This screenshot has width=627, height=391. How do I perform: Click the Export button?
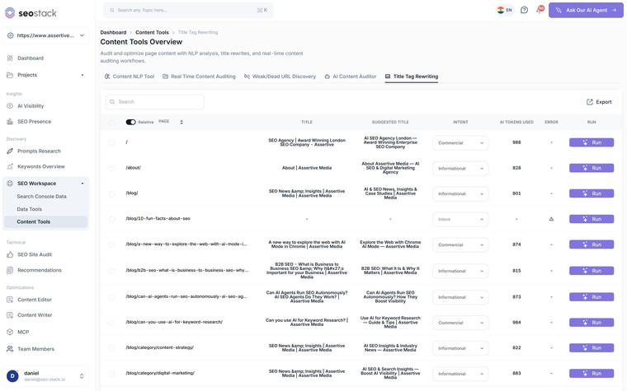click(x=599, y=102)
